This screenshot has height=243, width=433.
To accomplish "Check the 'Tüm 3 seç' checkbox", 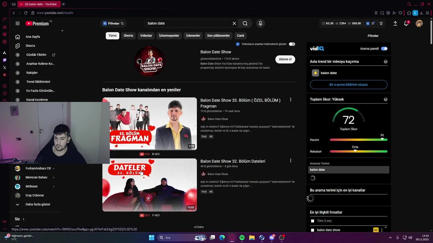I will click(313, 221).
